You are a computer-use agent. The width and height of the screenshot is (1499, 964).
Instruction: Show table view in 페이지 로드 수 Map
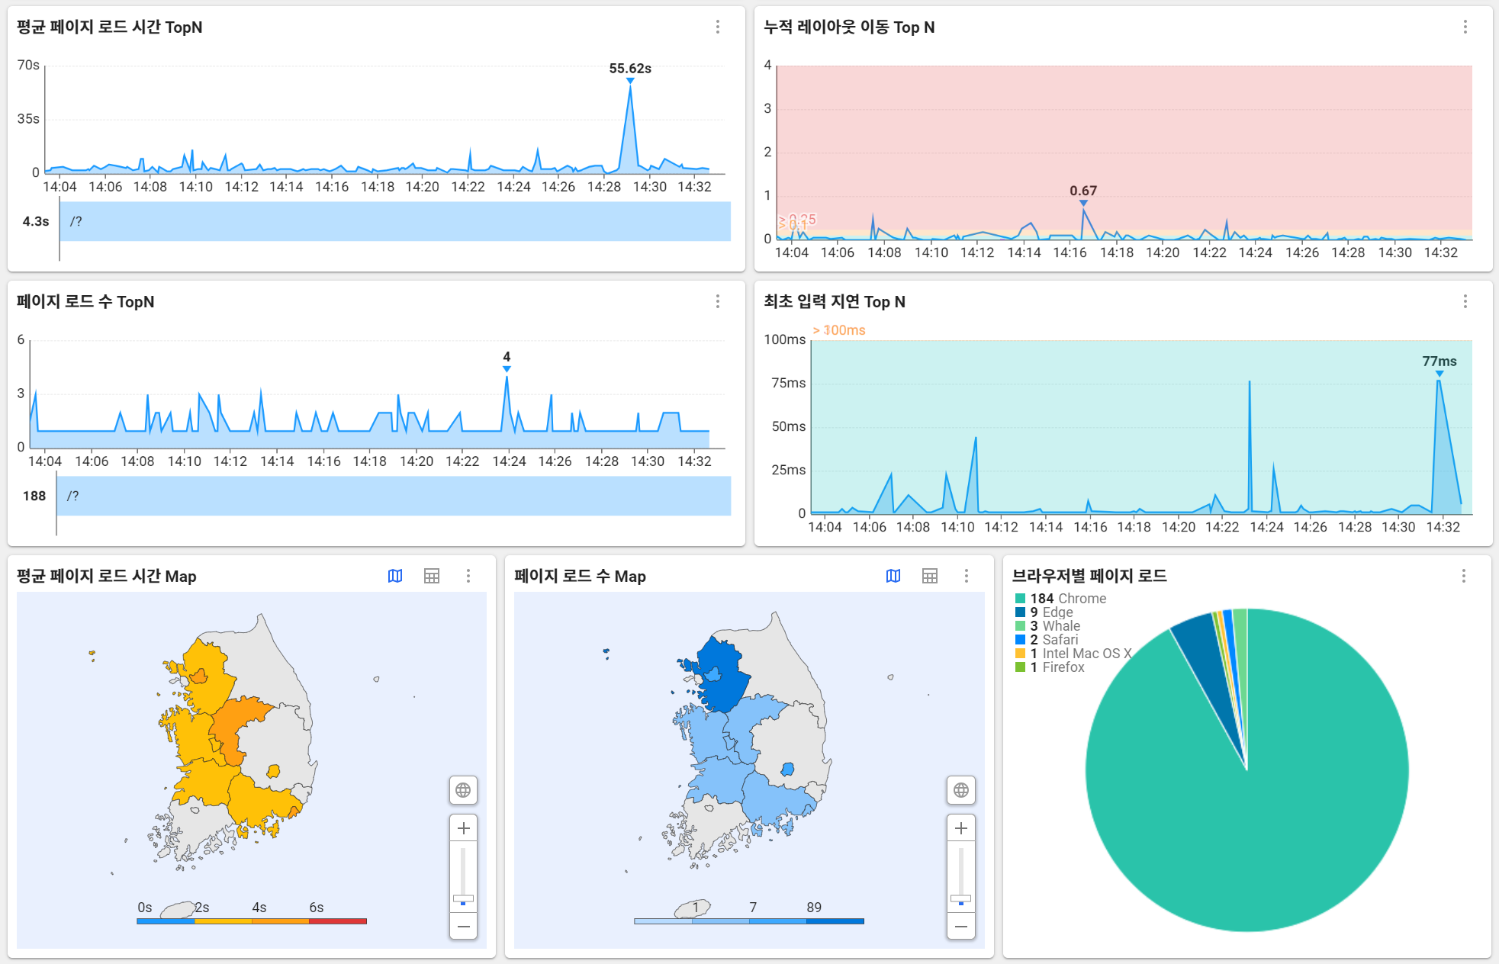coord(929,576)
